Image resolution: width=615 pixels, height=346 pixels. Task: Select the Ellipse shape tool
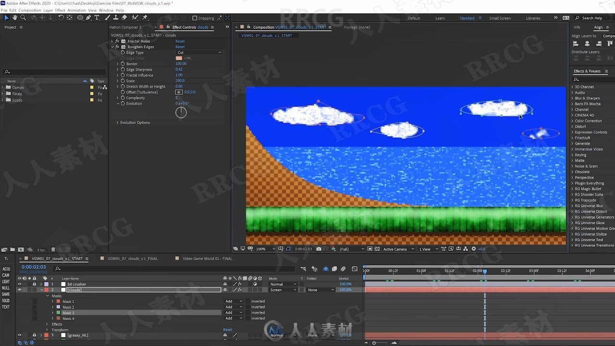tap(80, 18)
